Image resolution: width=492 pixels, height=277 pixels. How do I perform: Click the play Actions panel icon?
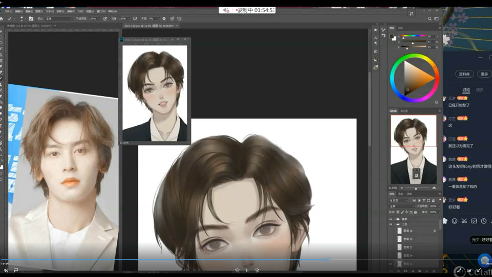376,30
